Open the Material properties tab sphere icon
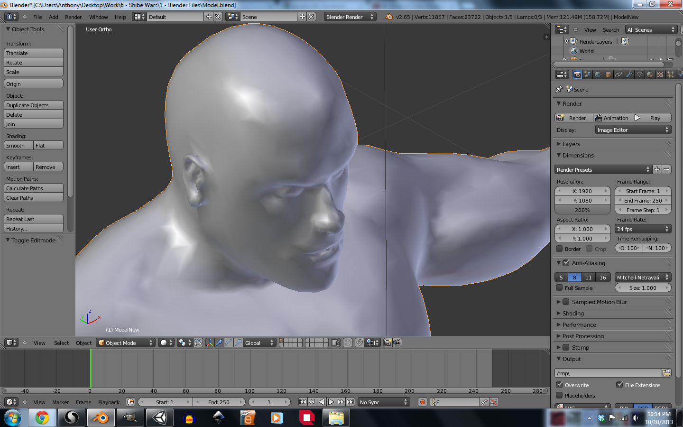The width and height of the screenshot is (683, 427). (650, 74)
